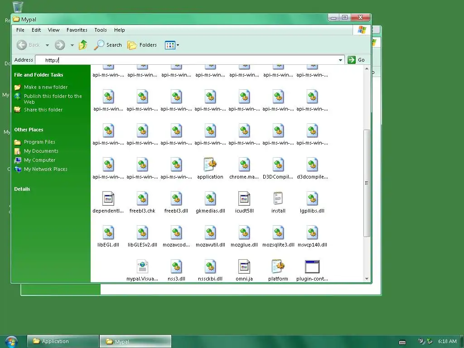464x348 pixels.
Task: Select the nssckbi.dll file icon
Action: (210, 266)
